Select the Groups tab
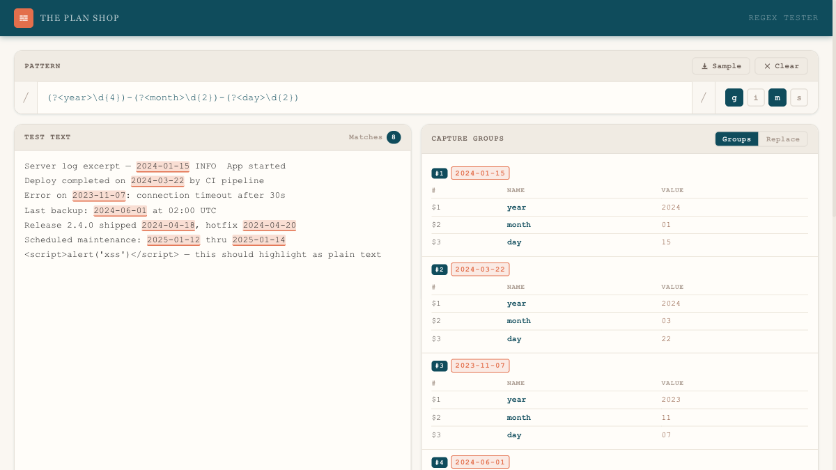Viewport: 836px width, 470px height. coord(736,139)
